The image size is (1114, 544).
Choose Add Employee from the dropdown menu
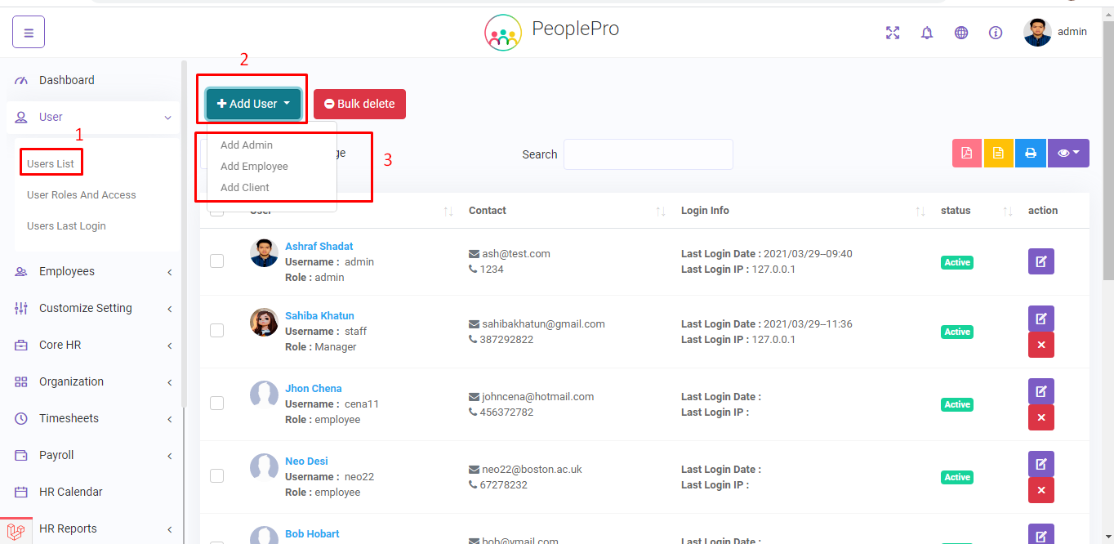coord(254,166)
